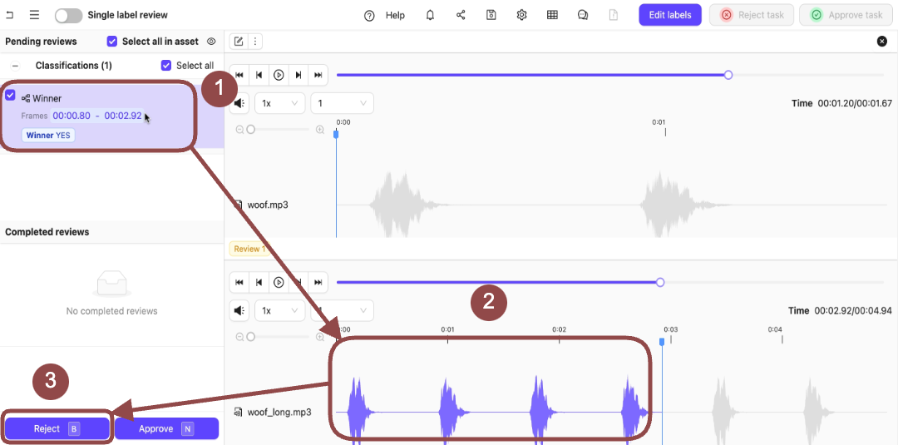Open the 1x speed dropdown in woof.mp3 player
This screenshot has height=445, width=898.
pos(280,103)
